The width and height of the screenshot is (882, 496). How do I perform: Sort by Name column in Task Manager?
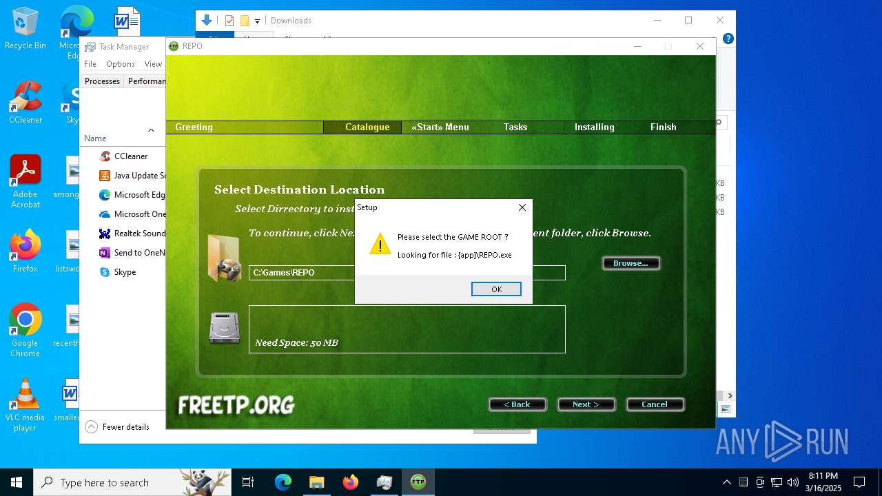[95, 138]
